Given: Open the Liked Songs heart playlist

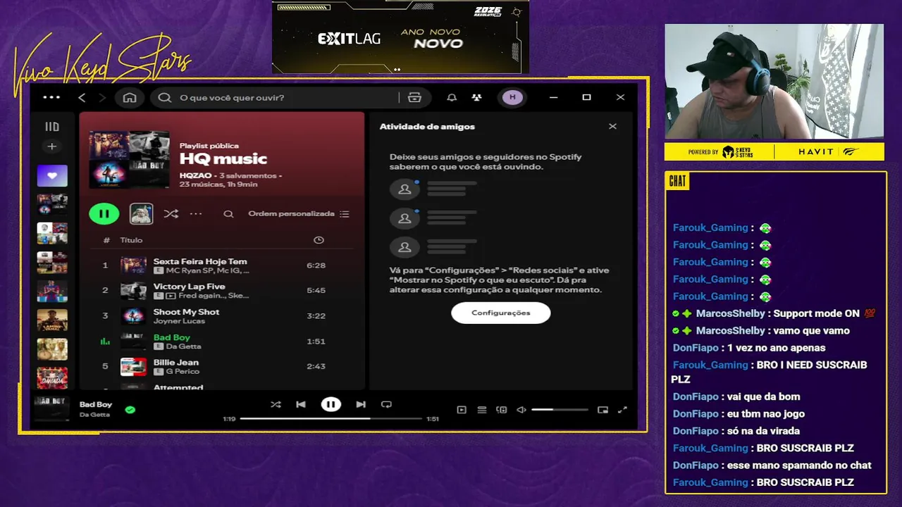Looking at the screenshot, I should (52, 175).
